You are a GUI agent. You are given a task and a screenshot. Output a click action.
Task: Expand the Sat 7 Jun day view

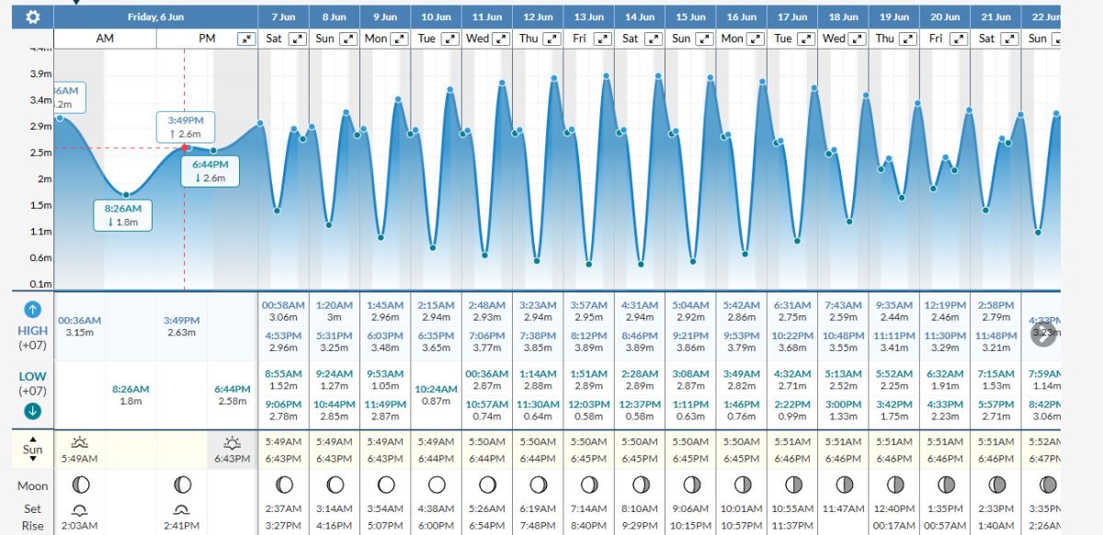point(297,39)
